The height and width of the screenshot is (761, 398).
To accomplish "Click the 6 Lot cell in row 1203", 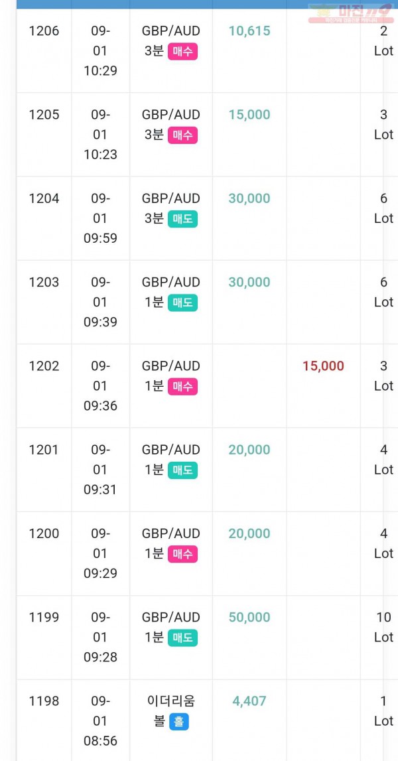I will pos(383,292).
